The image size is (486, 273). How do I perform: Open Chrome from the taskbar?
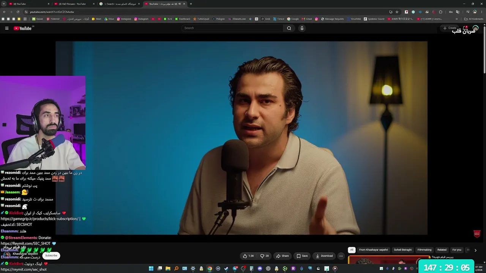pyautogui.click(x=210, y=268)
